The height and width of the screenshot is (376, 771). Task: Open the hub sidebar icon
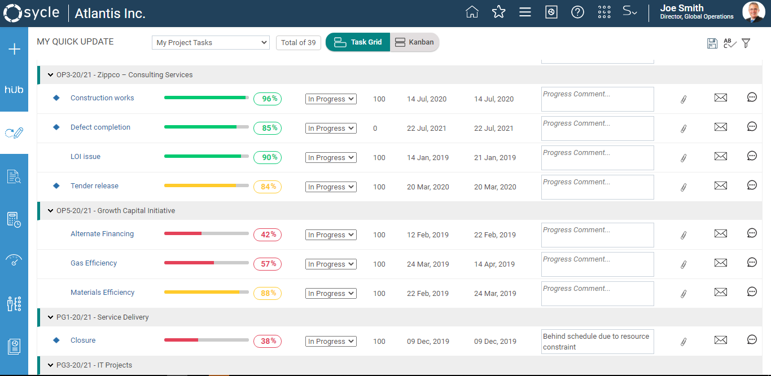coord(14,90)
